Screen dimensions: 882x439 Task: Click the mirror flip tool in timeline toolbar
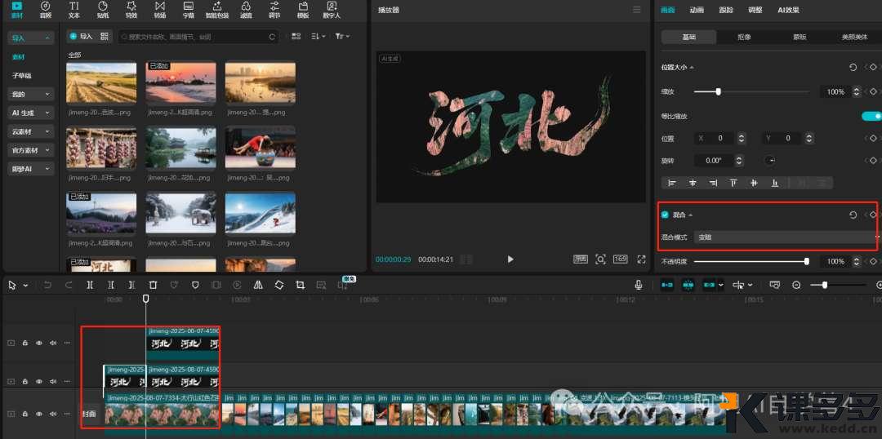[x=258, y=285]
